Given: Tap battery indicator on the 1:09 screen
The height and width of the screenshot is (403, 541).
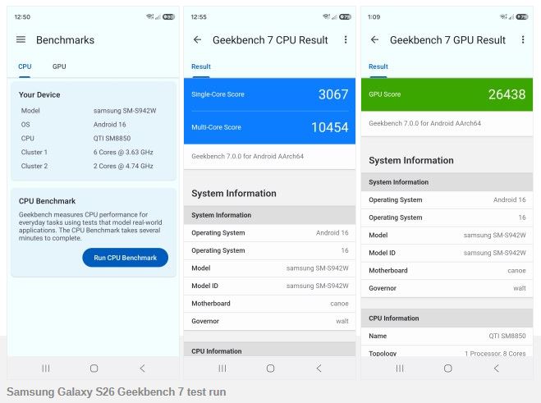Looking at the screenshot, I should [522, 16].
